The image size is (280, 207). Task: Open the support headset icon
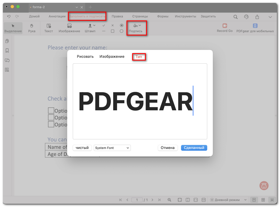(246, 17)
